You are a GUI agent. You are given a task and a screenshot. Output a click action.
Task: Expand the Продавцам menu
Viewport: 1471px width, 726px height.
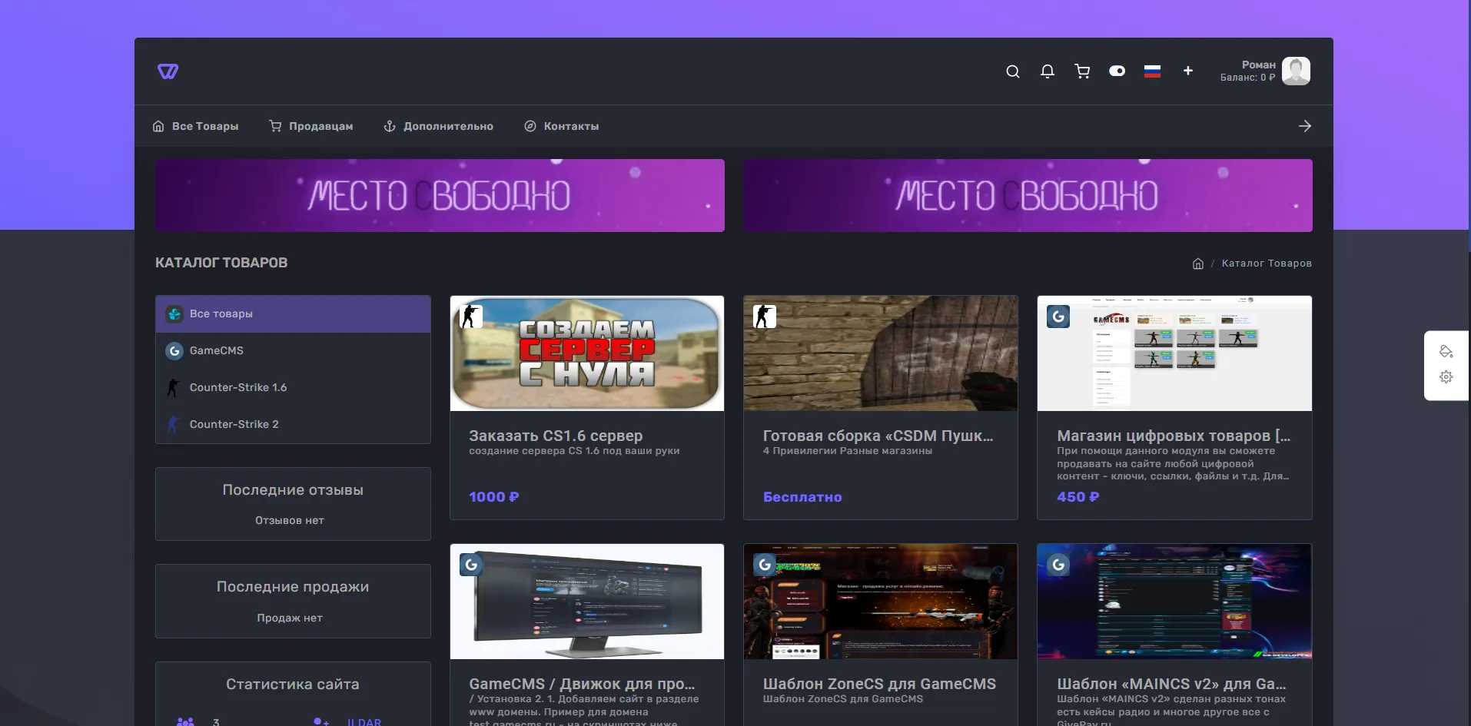coord(311,126)
